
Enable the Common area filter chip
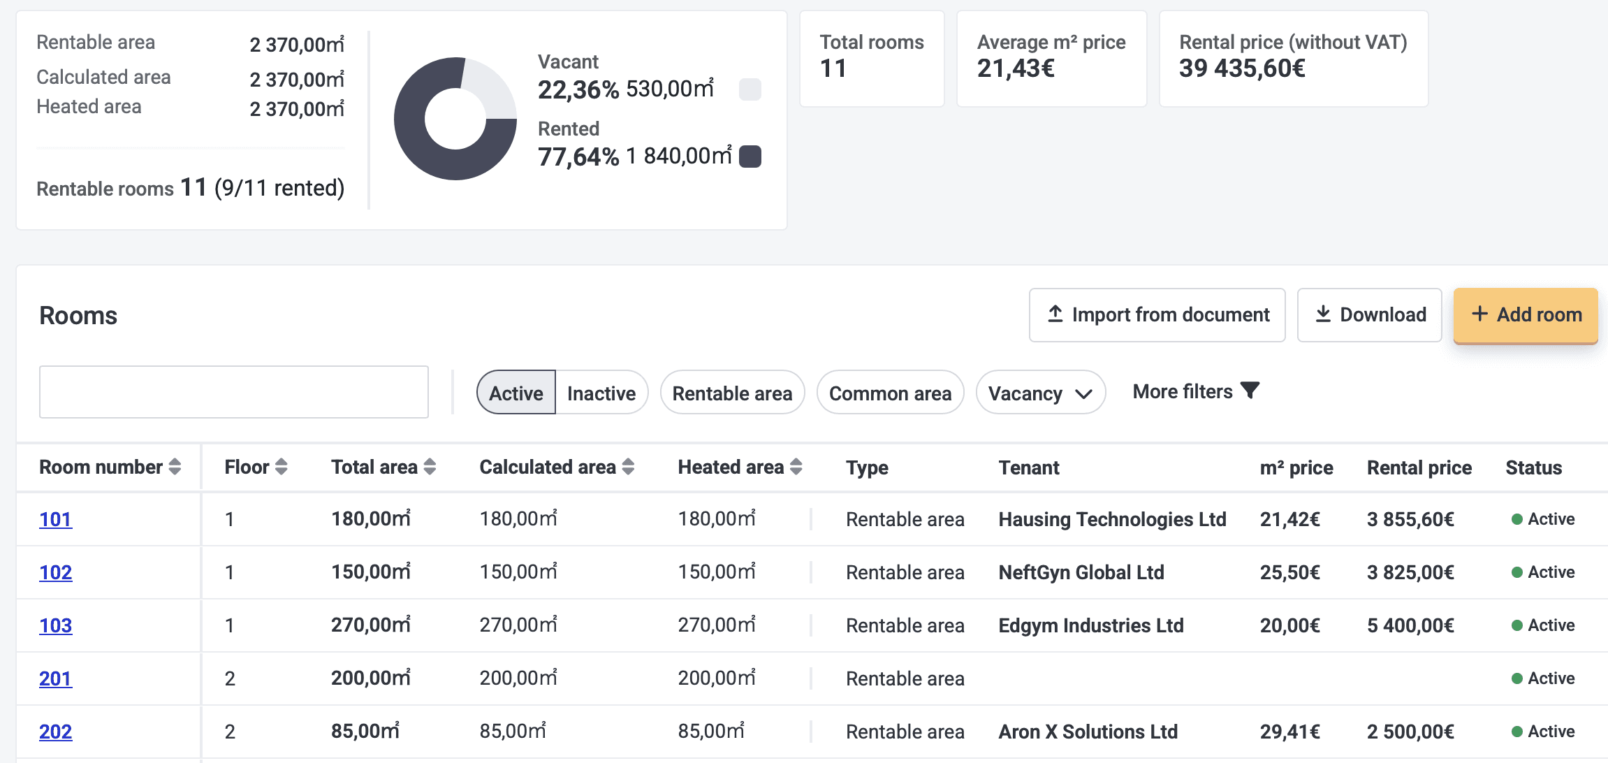coord(889,393)
